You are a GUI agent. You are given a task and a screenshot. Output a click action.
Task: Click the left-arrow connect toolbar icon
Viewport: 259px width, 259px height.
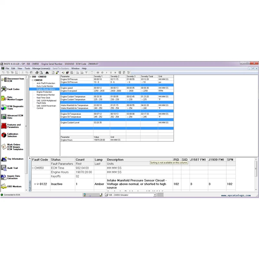(63, 73)
